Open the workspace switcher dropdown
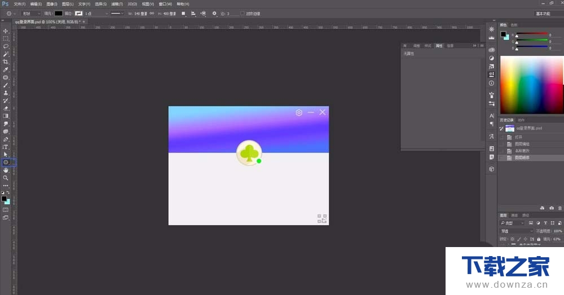Screen dimensions: 564x295 (x=549, y=14)
